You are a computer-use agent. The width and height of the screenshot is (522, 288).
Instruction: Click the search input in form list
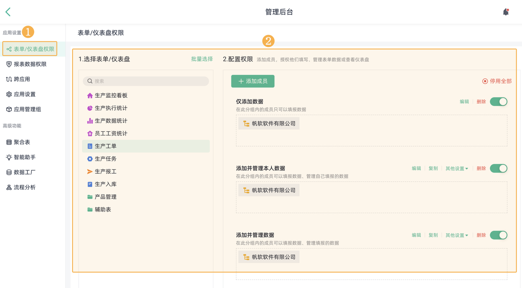pos(146,81)
